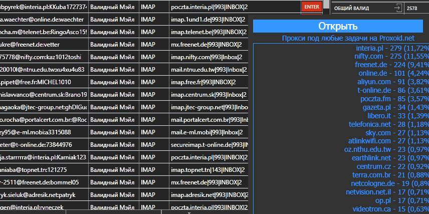This screenshot has width=429, height=214.
Task: Select the netvision.net.il - 17 domain stat line
Action: point(387,192)
